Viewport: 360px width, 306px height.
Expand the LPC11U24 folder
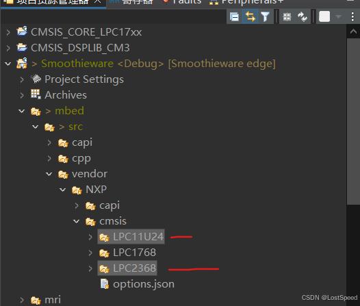[x=90, y=237]
